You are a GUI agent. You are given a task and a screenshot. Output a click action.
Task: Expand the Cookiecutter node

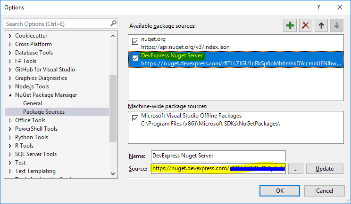pos(10,36)
